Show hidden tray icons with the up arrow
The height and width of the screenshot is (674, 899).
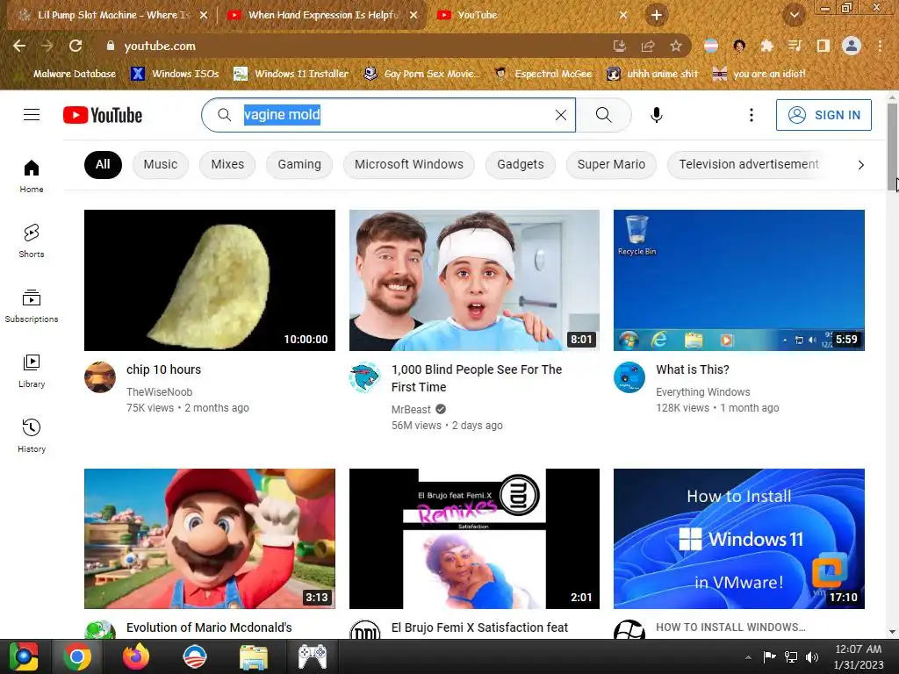point(748,657)
